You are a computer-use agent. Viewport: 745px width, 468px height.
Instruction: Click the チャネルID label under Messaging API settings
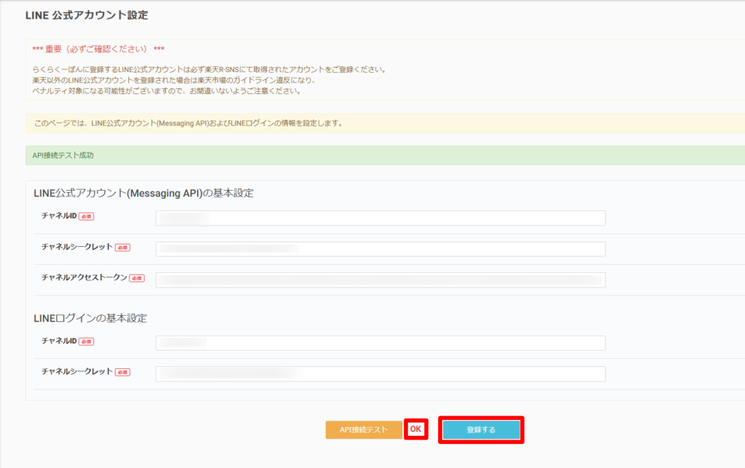(59, 215)
